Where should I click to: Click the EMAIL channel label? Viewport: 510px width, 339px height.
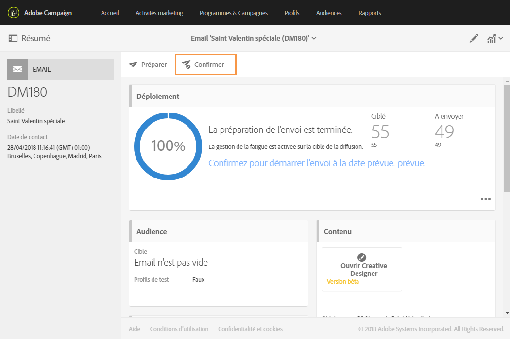[x=42, y=69]
